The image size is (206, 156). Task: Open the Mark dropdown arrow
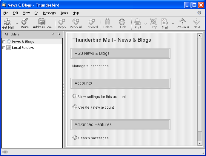[x=173, y=24]
